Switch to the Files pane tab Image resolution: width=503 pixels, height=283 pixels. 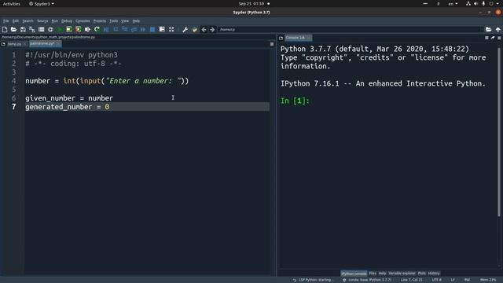point(372,274)
